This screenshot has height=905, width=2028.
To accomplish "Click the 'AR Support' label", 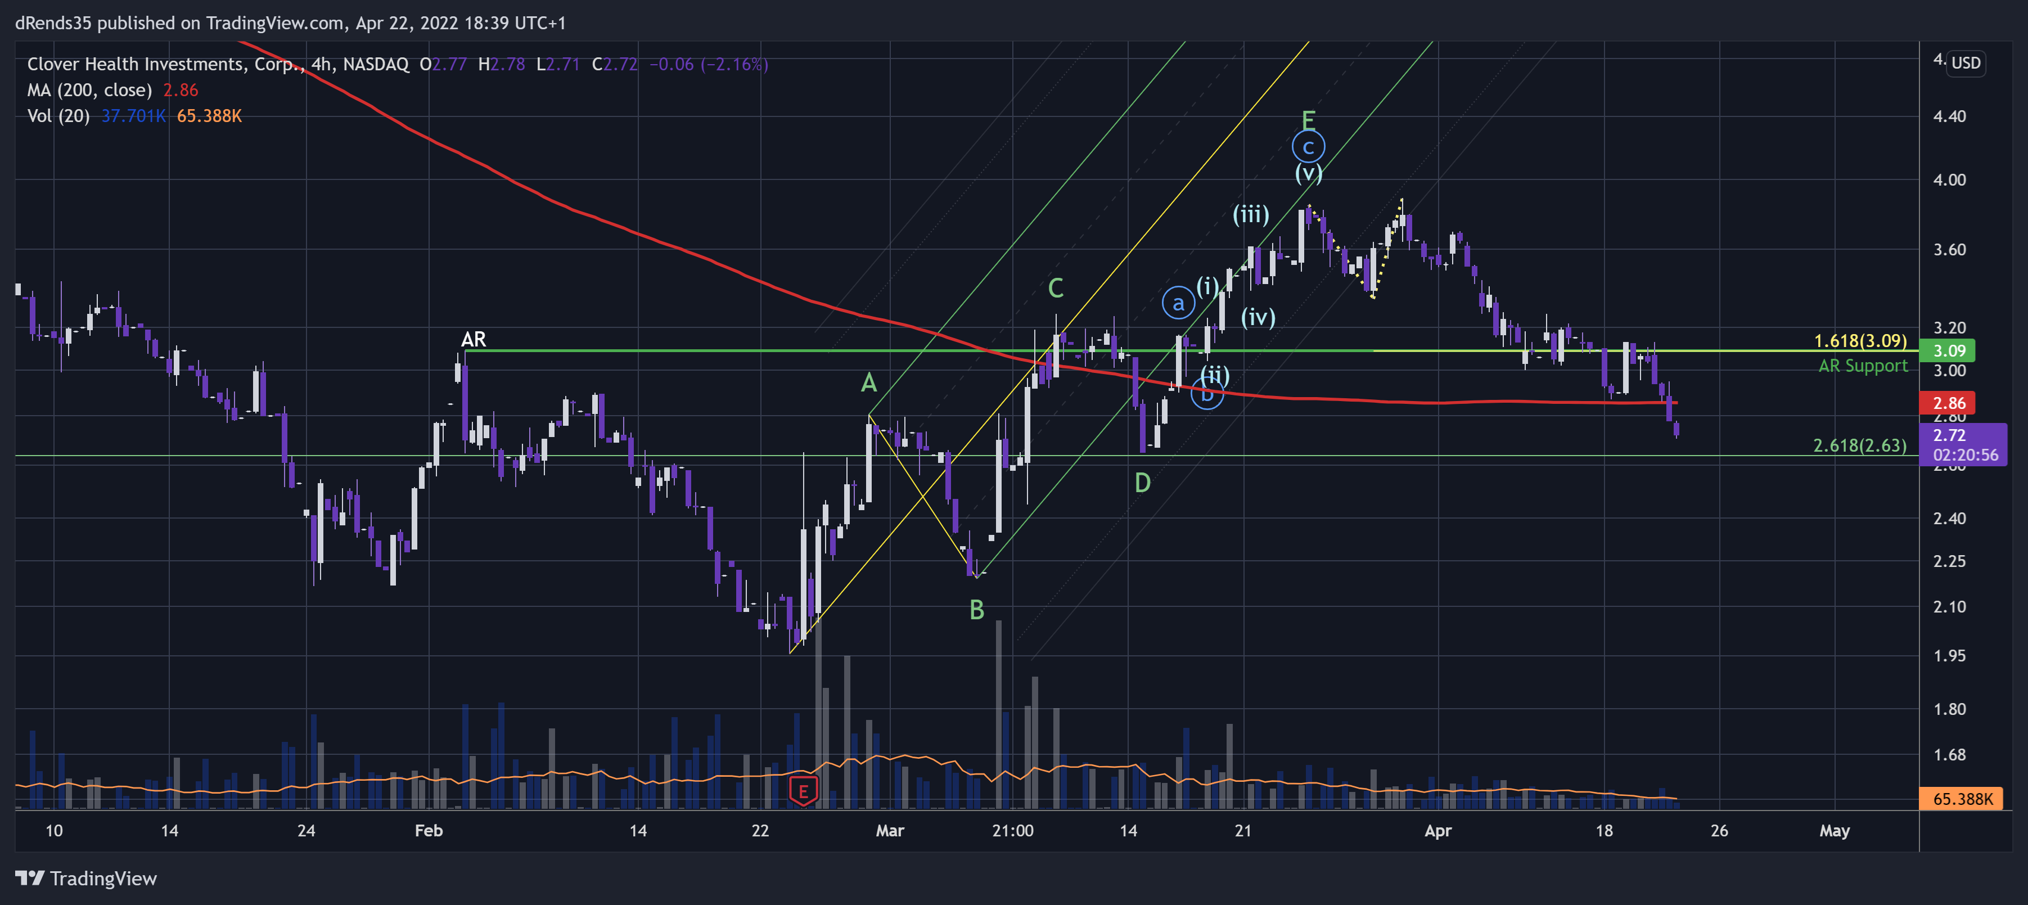I will (1863, 366).
